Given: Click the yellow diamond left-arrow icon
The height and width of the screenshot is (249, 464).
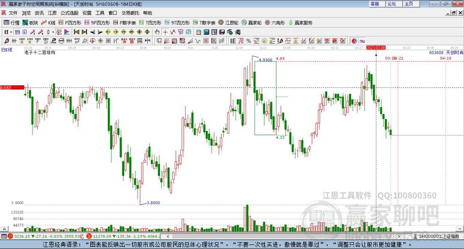Looking at the screenshot, I should tap(108, 32).
